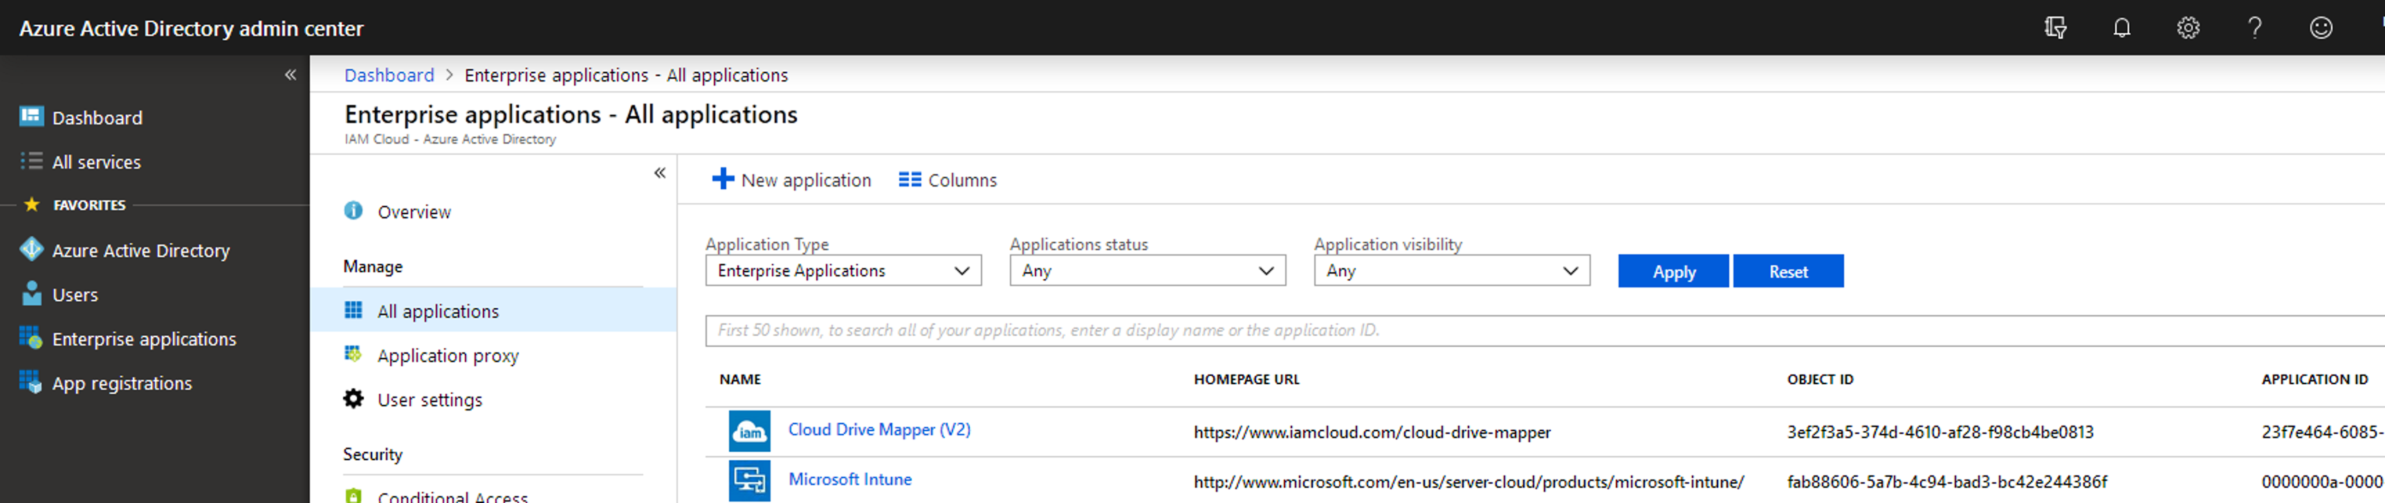The height and width of the screenshot is (503, 2385).
Task: Select object ID starting with 3ef2f3a5
Action: pos(1940,432)
